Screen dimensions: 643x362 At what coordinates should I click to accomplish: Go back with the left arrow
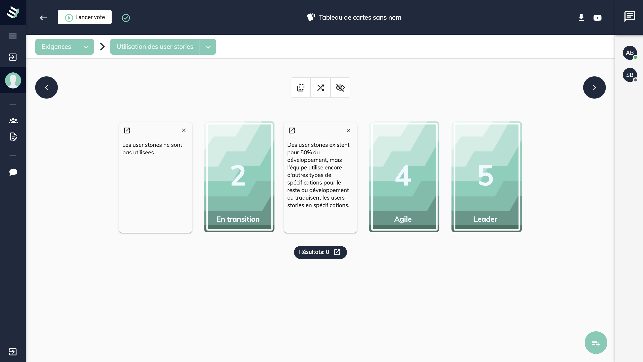click(43, 18)
